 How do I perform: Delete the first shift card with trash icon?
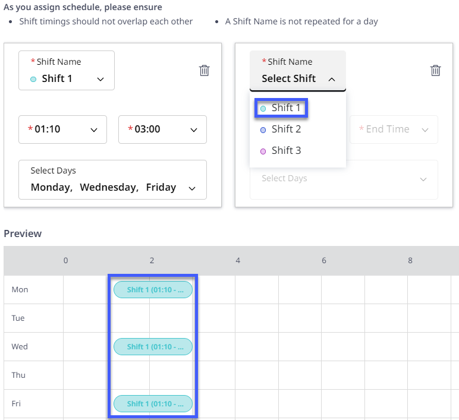click(x=205, y=71)
